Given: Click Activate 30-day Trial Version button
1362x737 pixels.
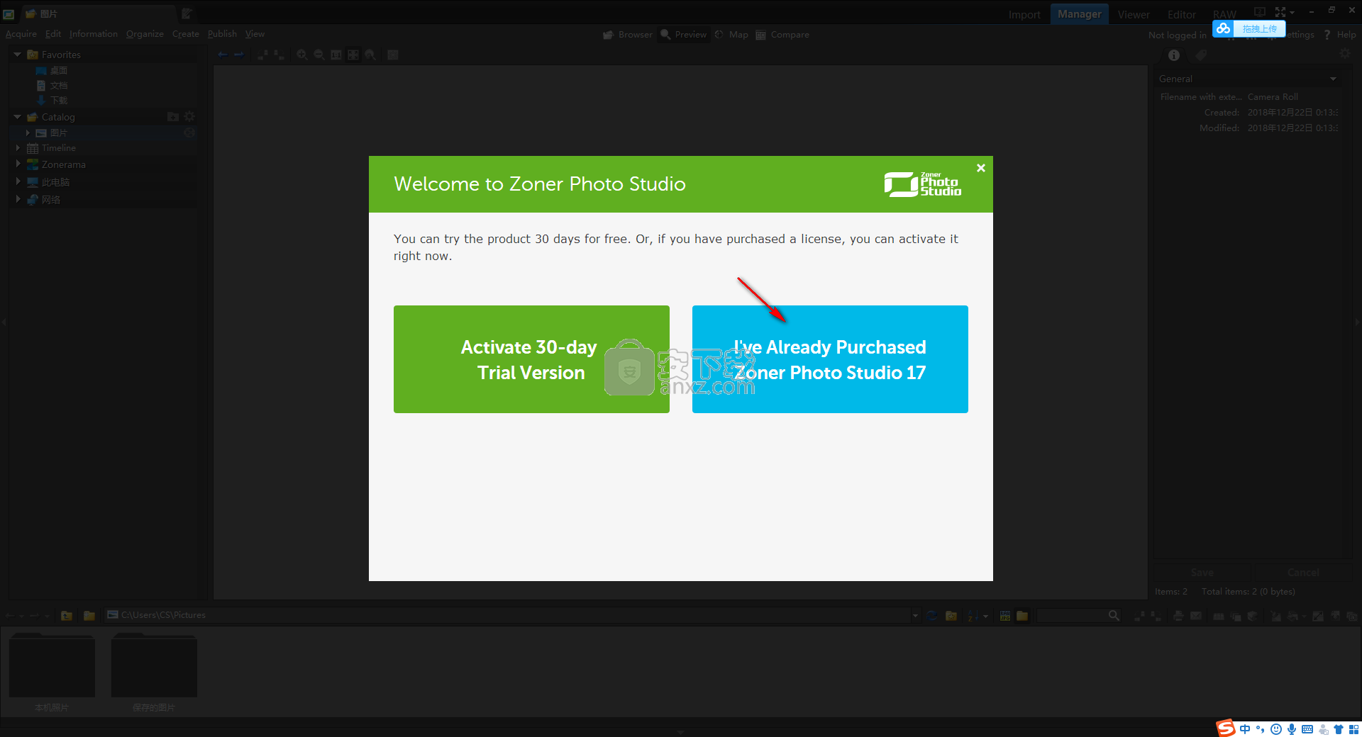Looking at the screenshot, I should (x=531, y=359).
